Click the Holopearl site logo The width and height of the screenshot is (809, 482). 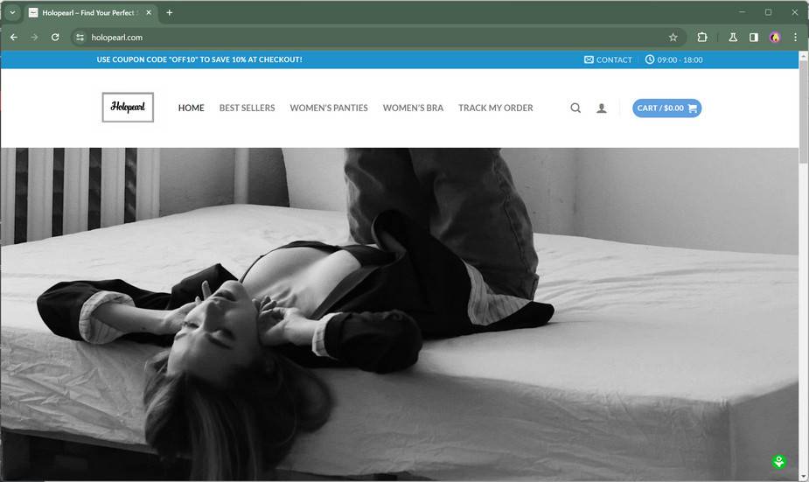[128, 108]
